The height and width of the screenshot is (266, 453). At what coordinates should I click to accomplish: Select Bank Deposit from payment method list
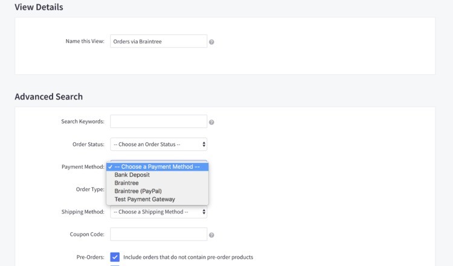point(132,175)
